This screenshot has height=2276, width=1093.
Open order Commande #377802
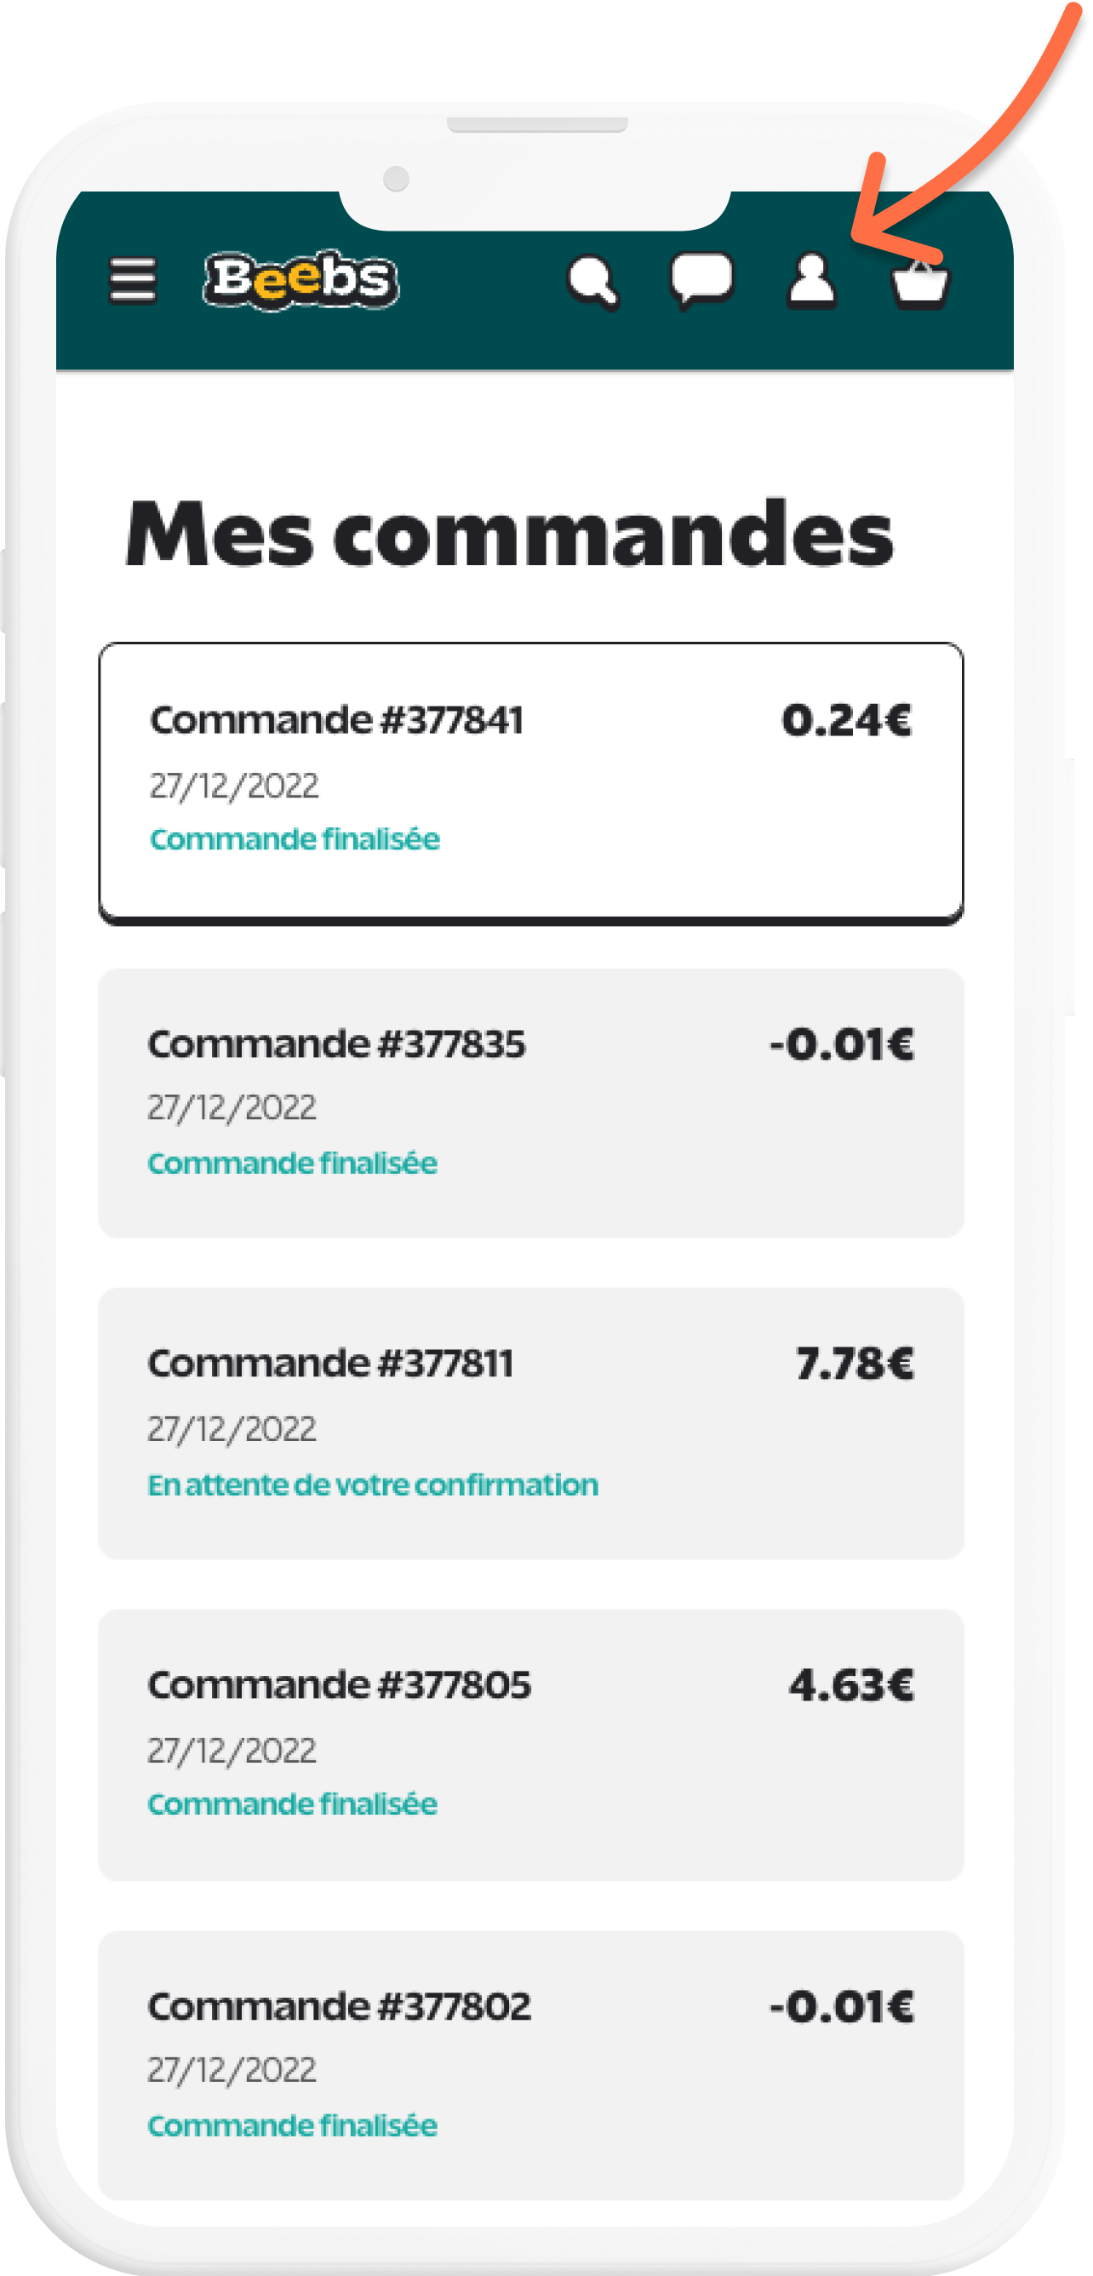531,2066
